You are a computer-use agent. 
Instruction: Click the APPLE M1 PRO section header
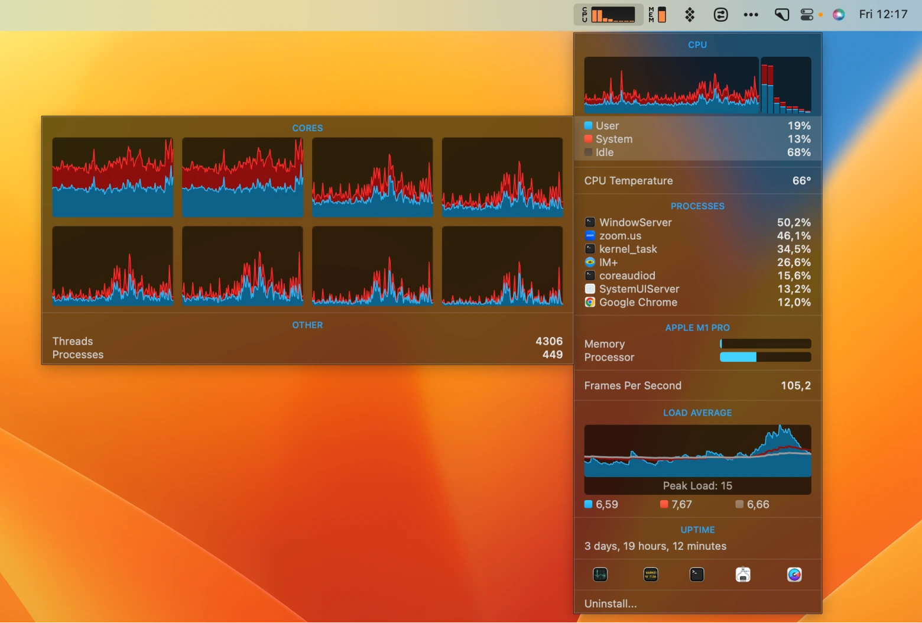pos(697,327)
